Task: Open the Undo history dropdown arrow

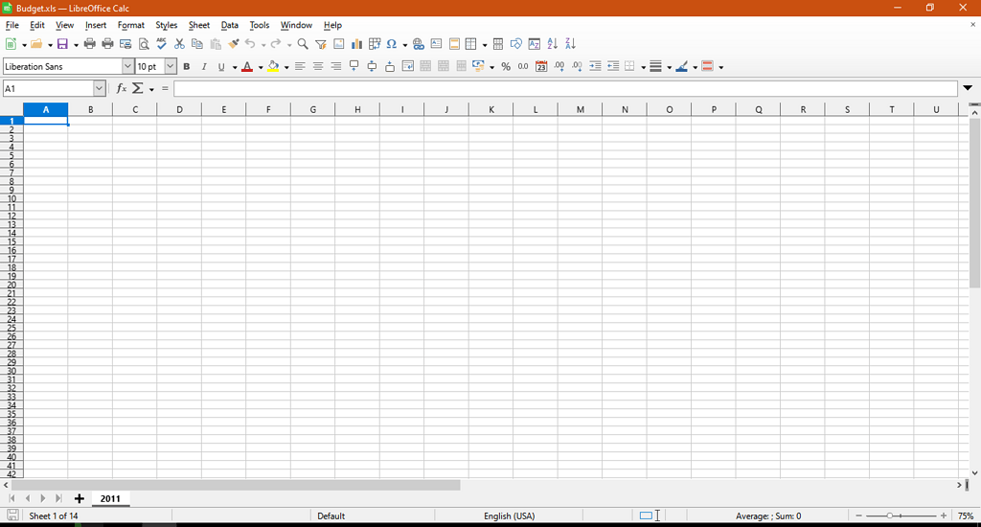Action: (263, 44)
